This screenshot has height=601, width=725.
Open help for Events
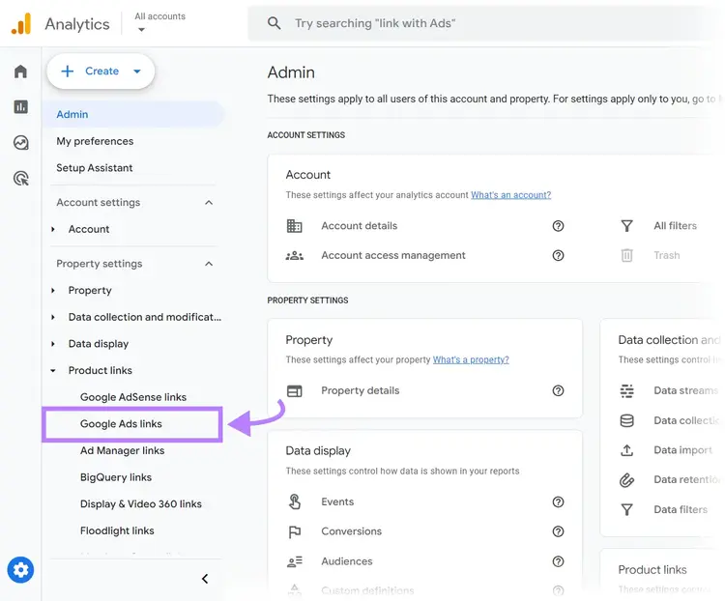point(558,502)
